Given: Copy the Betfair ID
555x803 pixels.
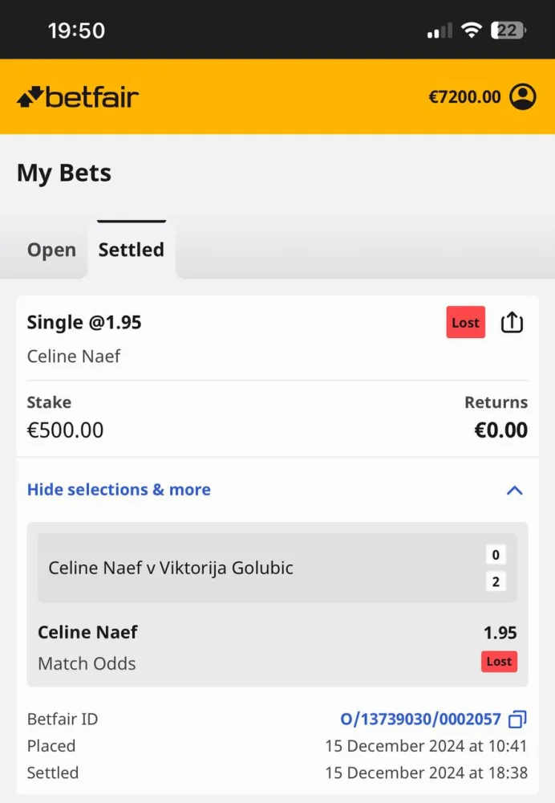Looking at the screenshot, I should [518, 719].
